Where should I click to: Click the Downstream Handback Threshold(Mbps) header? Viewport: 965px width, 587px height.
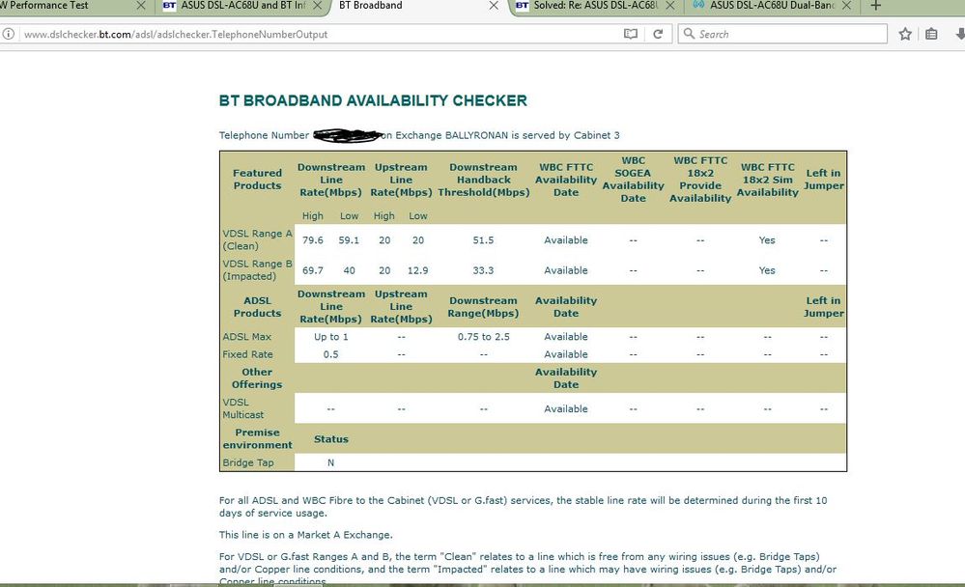484,180
